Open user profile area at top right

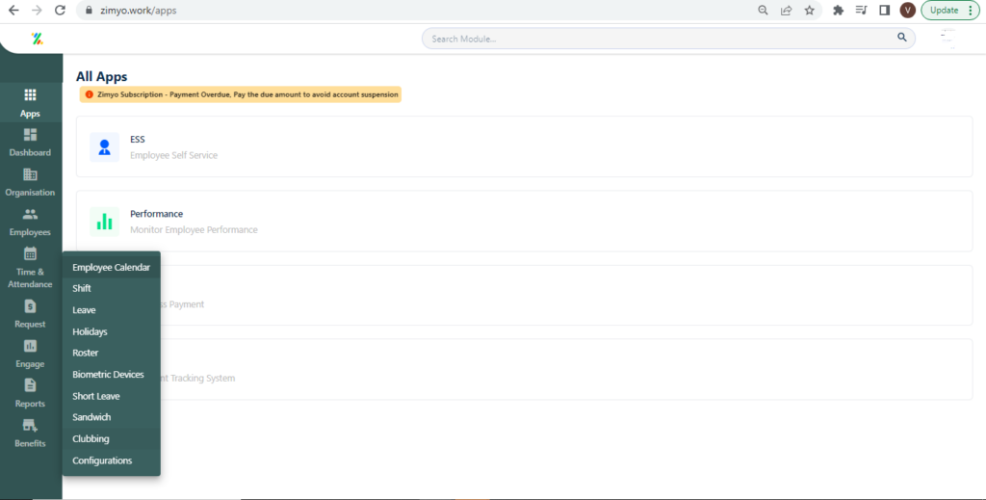pyautogui.click(x=948, y=39)
